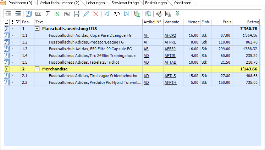Export positions to Excel icon
The image size is (265, 150).
click(137, 14)
